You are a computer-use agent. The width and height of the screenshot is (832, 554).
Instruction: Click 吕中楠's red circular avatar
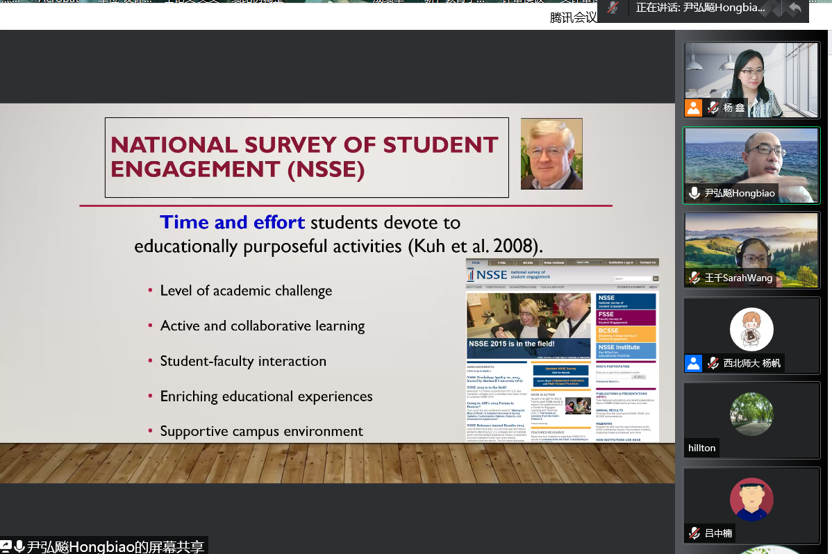(751, 498)
